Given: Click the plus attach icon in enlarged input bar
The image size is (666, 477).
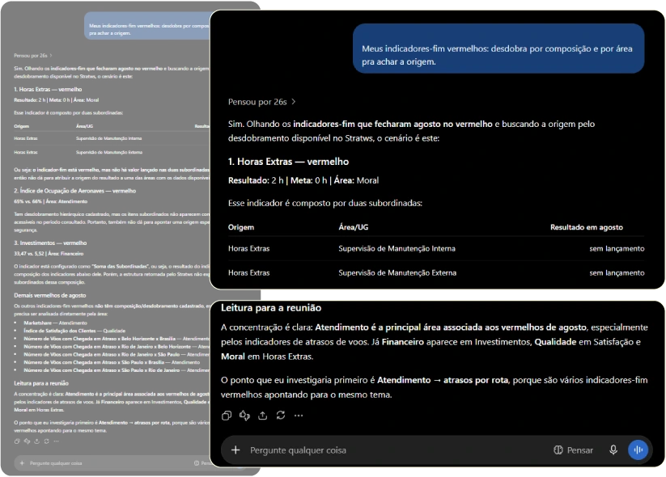Looking at the screenshot, I should point(235,450).
